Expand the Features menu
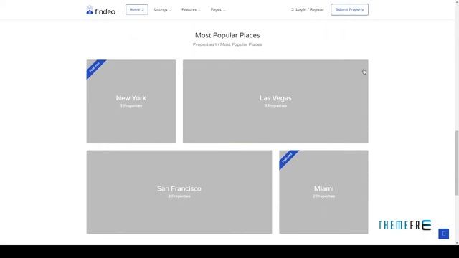This screenshot has height=258, width=459. (x=191, y=9)
